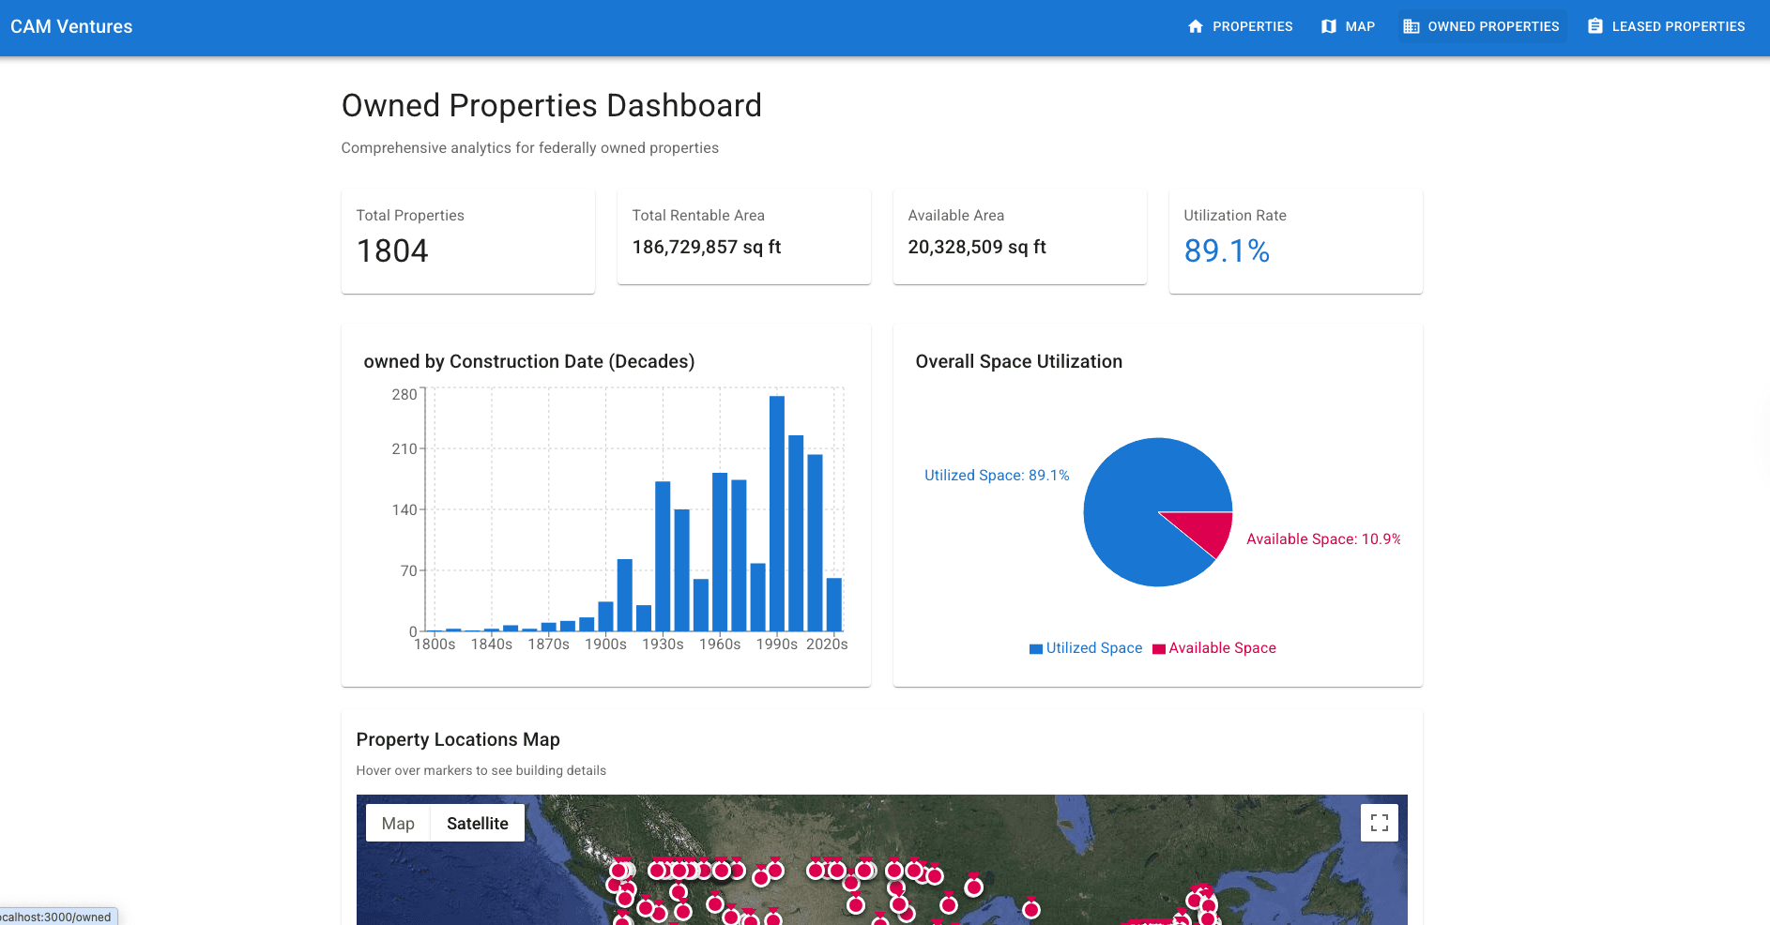Click the map icon in navbar
Image resolution: width=1770 pixels, height=925 pixels.
click(x=1328, y=26)
